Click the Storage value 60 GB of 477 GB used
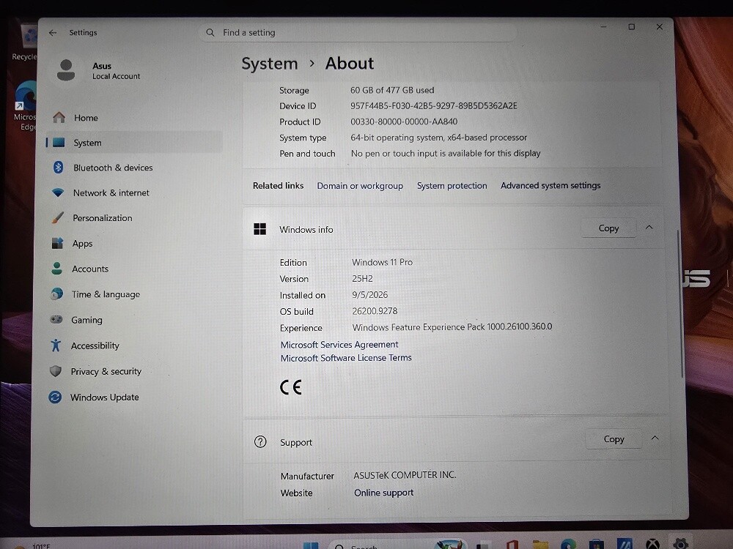Screen dimensions: 733x549 392,90
